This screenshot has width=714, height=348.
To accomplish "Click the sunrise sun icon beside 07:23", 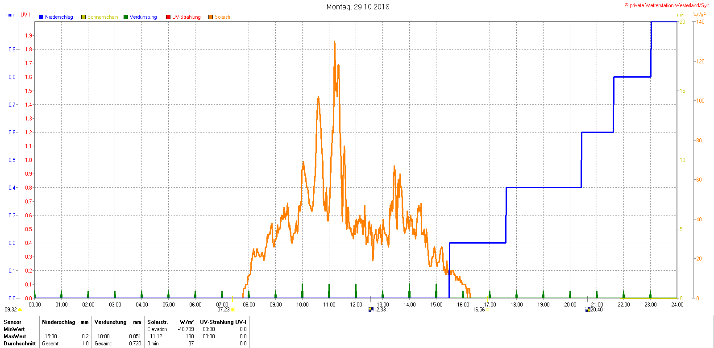I will [x=232, y=310].
